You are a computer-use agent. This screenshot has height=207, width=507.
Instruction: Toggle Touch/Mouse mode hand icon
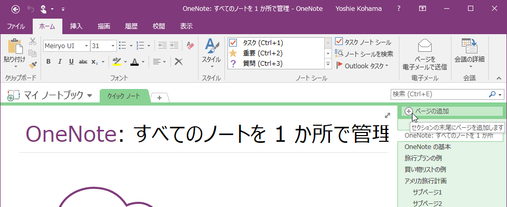point(43,9)
